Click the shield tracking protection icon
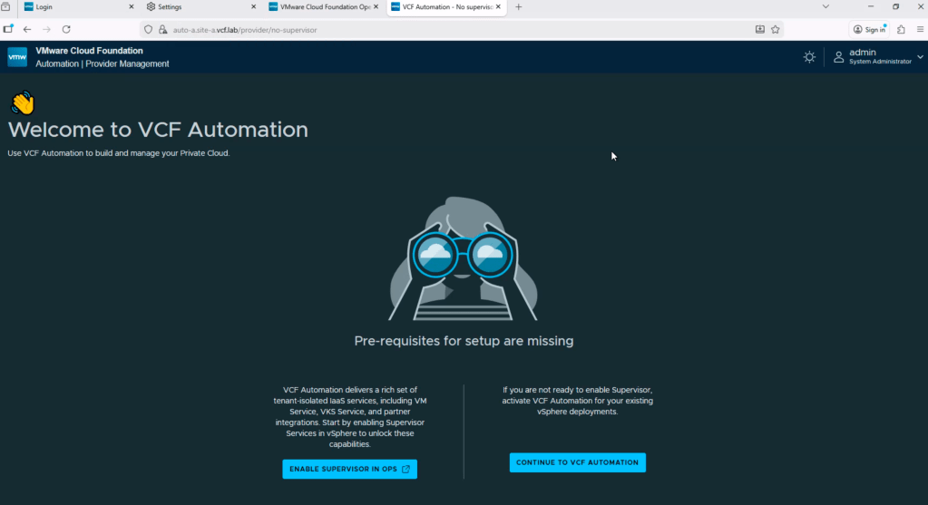Screen dimensions: 928x505 149,29
